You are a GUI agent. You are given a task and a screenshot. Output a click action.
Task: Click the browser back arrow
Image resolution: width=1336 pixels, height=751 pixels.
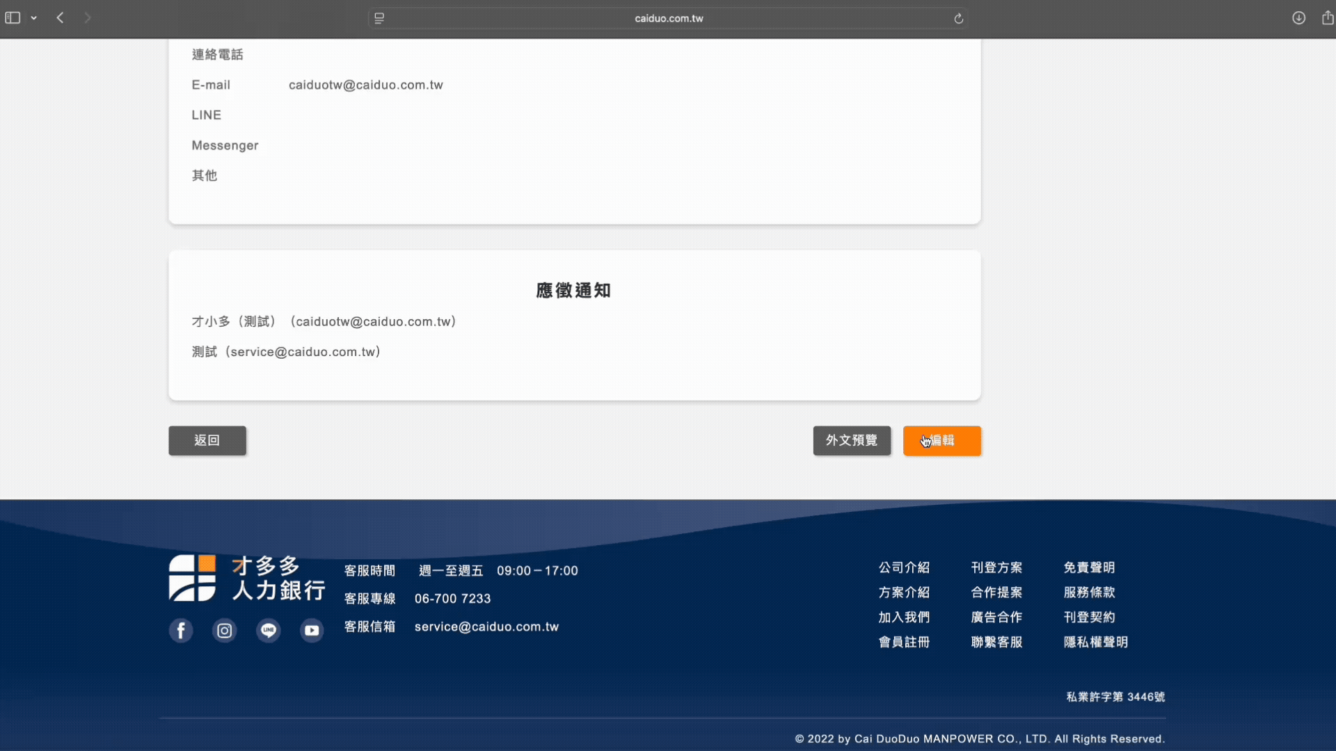(x=61, y=18)
